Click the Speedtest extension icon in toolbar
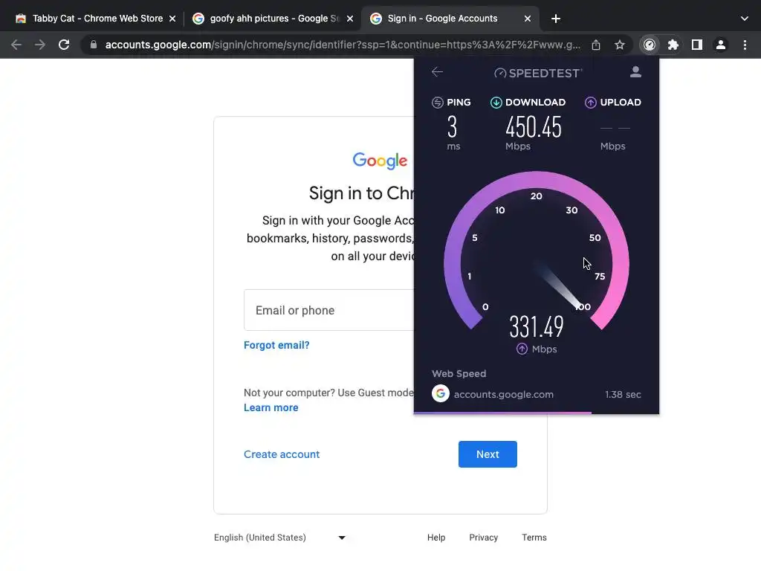 tap(650, 45)
